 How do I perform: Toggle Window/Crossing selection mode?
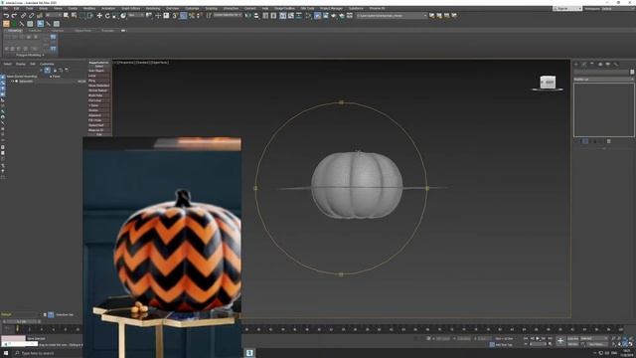90,16
